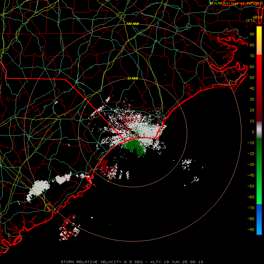Select the 0 value on velocity scale
The height and width of the screenshot is (264, 264).
[253, 132]
